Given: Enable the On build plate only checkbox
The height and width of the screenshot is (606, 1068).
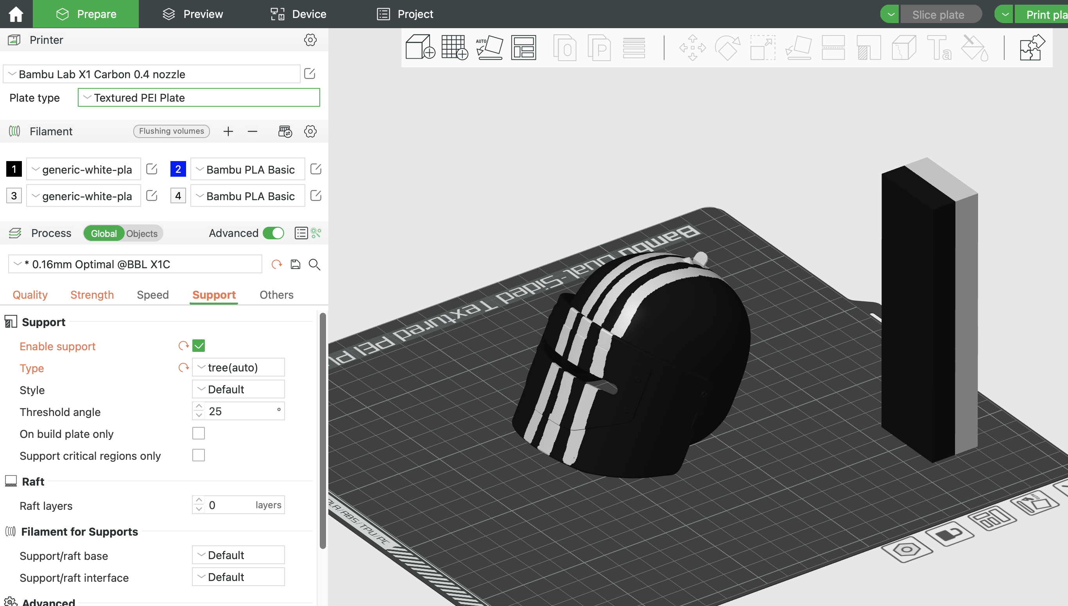Looking at the screenshot, I should coord(199,433).
